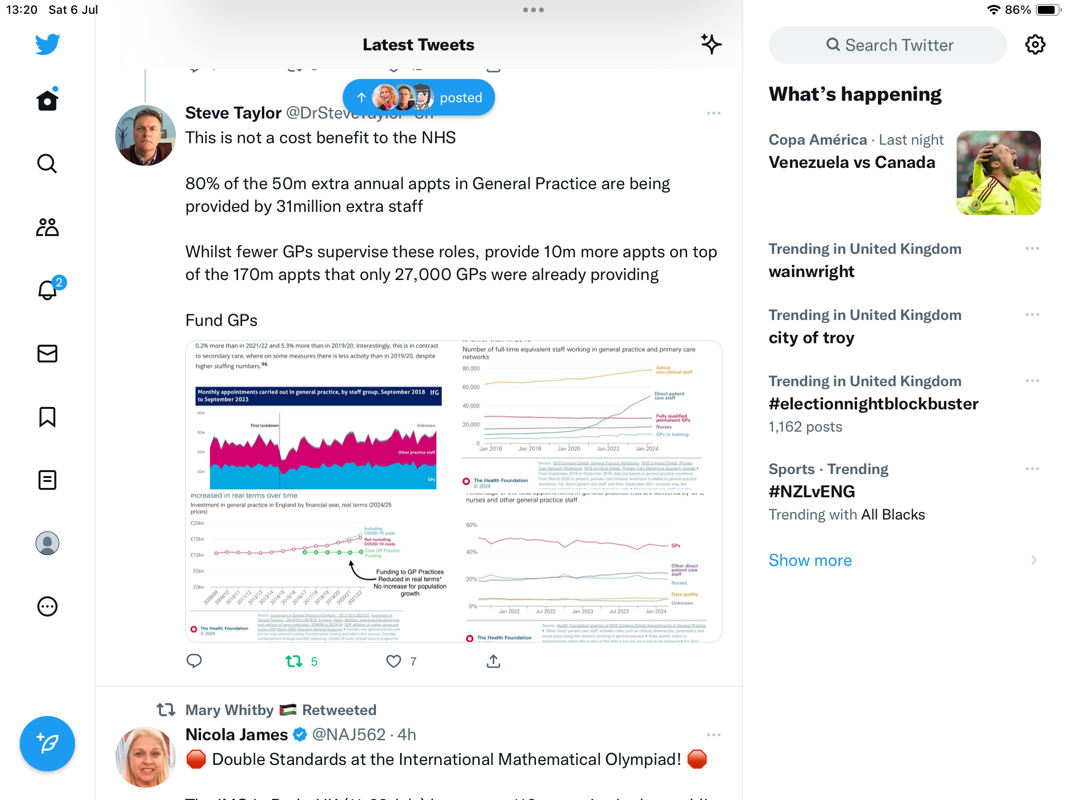This screenshot has height=800, width=1067.
Task: Open Messages envelope icon
Action: click(47, 354)
